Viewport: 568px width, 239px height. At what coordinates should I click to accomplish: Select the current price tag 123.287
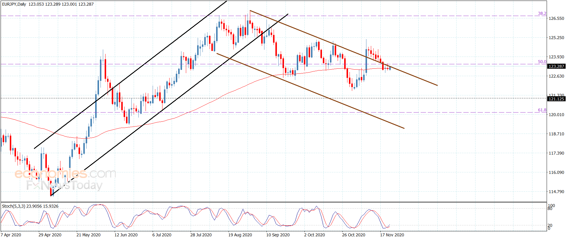coord(556,66)
